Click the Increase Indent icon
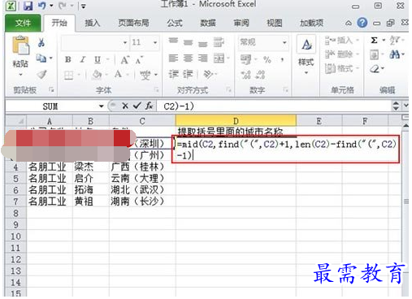 click(x=188, y=74)
